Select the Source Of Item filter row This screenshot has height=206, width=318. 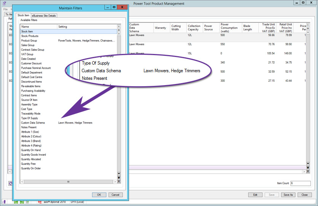[x=69, y=100]
